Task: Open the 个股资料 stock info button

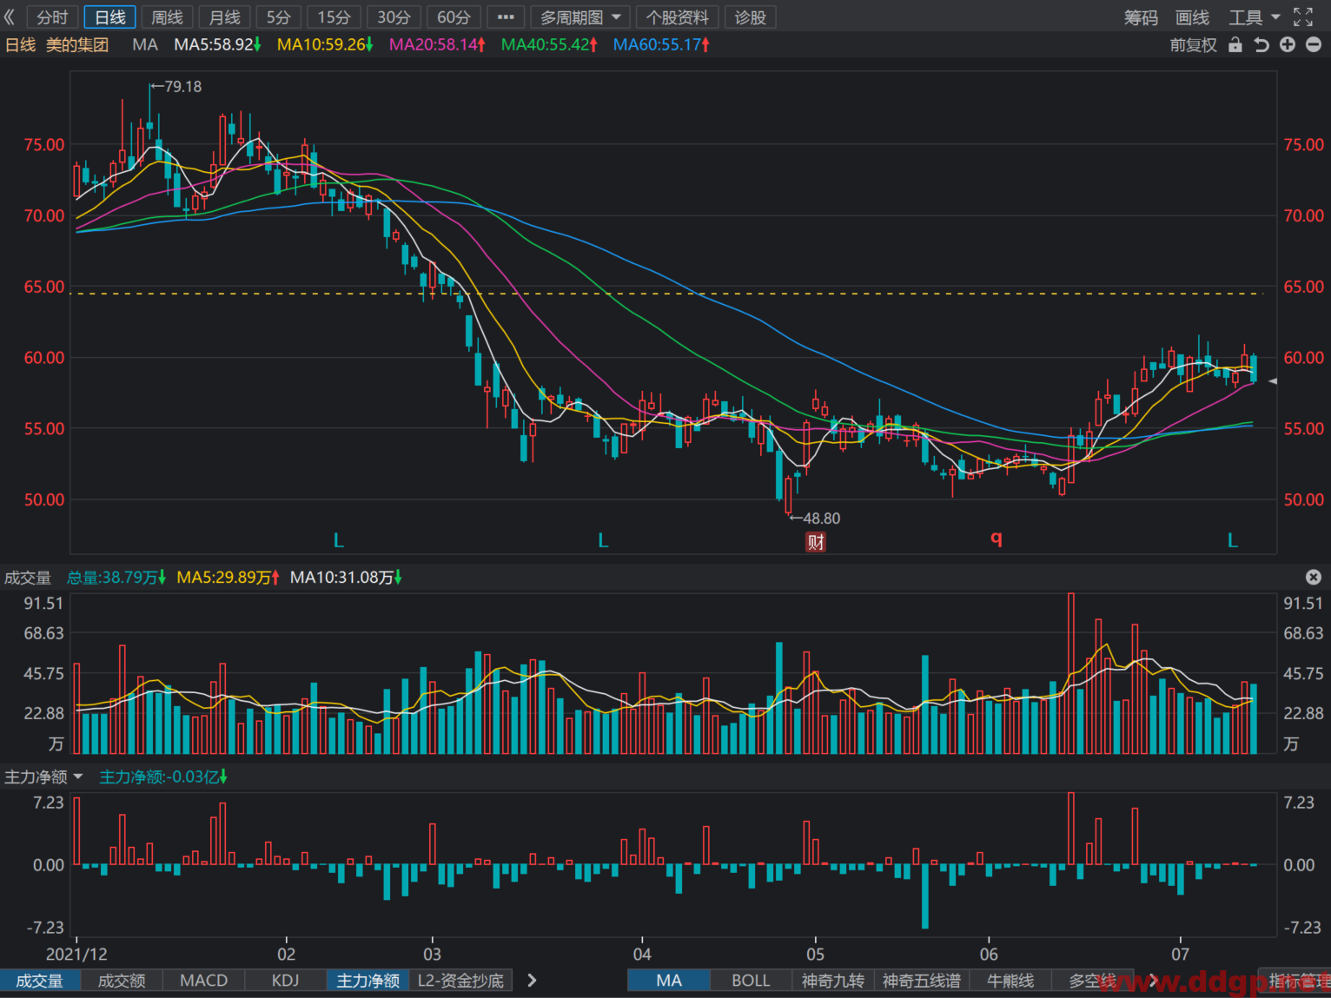Action: 678,17
